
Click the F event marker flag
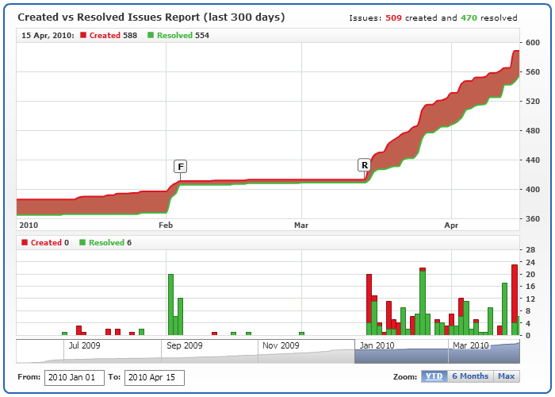(x=181, y=166)
